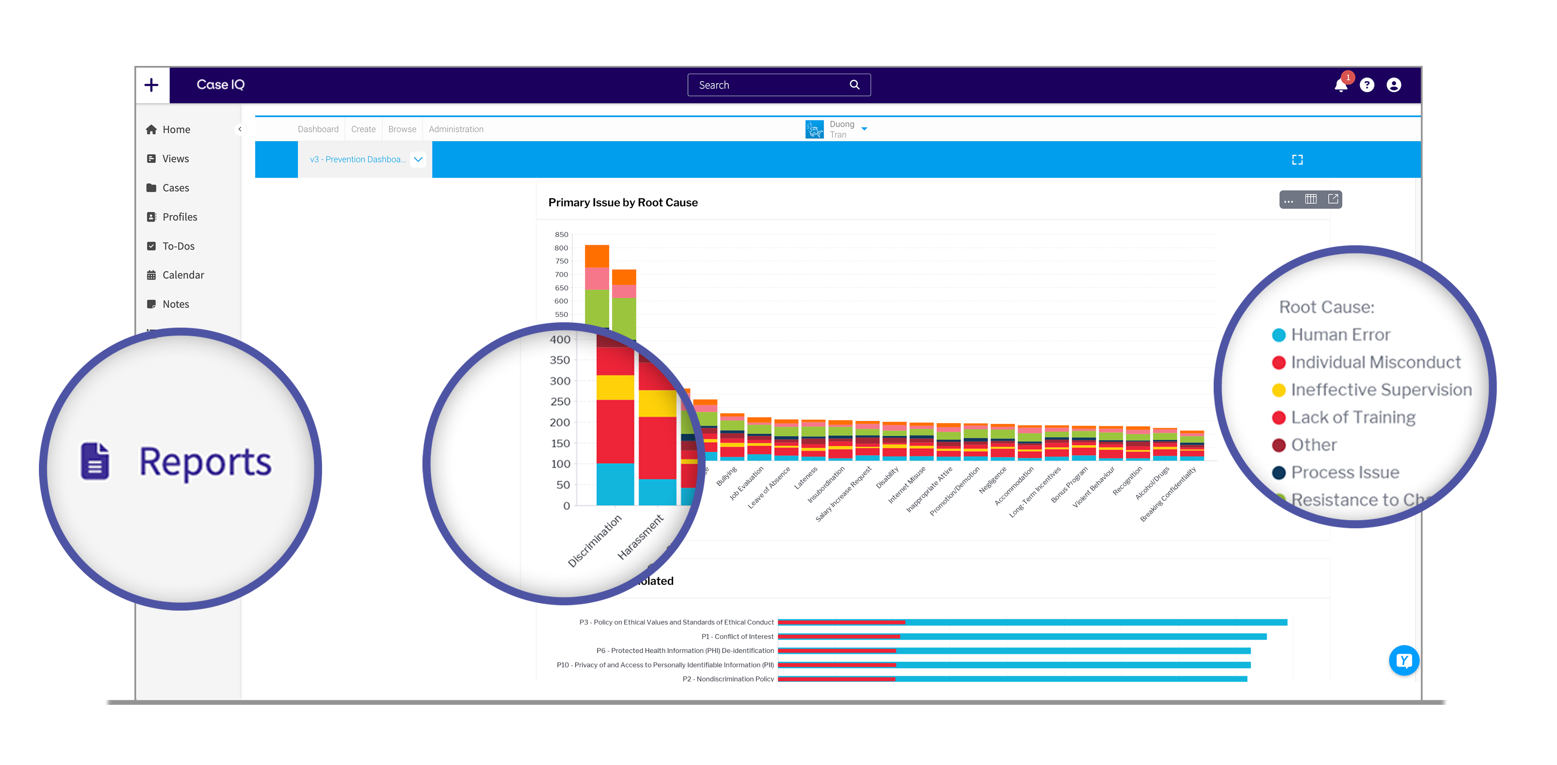The height and width of the screenshot is (765, 1557).
Task: Open the help question mark icon
Action: pos(1366,85)
